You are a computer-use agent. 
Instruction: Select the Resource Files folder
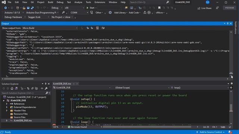21,114
